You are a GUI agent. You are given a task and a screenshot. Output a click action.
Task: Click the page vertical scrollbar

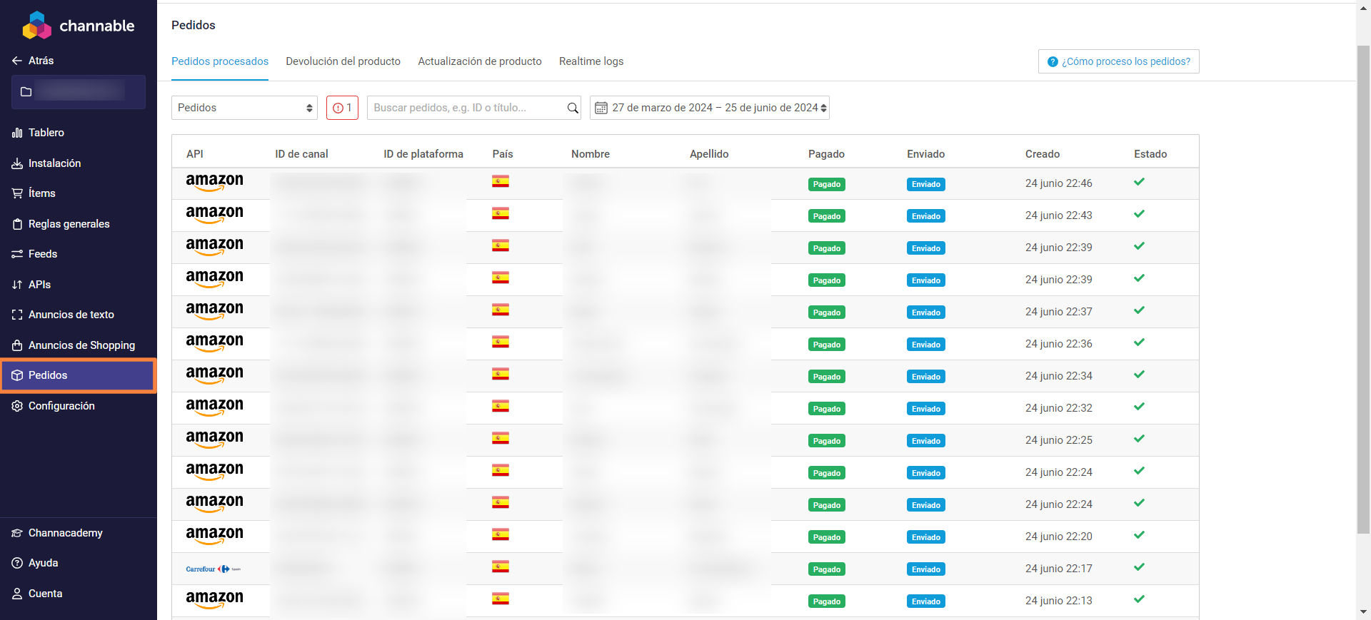pyautogui.click(x=1363, y=290)
